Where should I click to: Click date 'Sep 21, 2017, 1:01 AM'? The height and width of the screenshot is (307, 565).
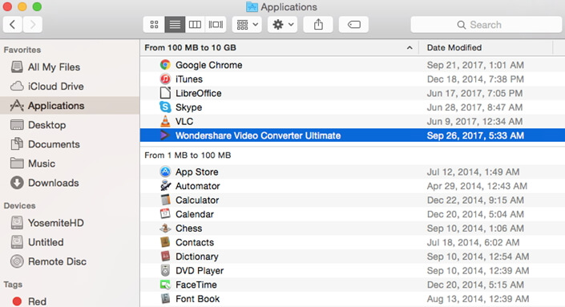pyautogui.click(x=475, y=65)
